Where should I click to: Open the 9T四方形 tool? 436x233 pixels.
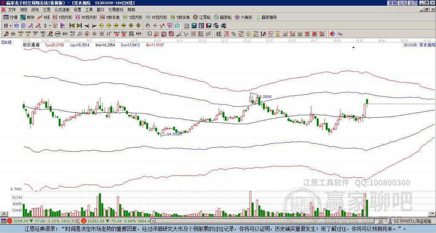(156, 17)
